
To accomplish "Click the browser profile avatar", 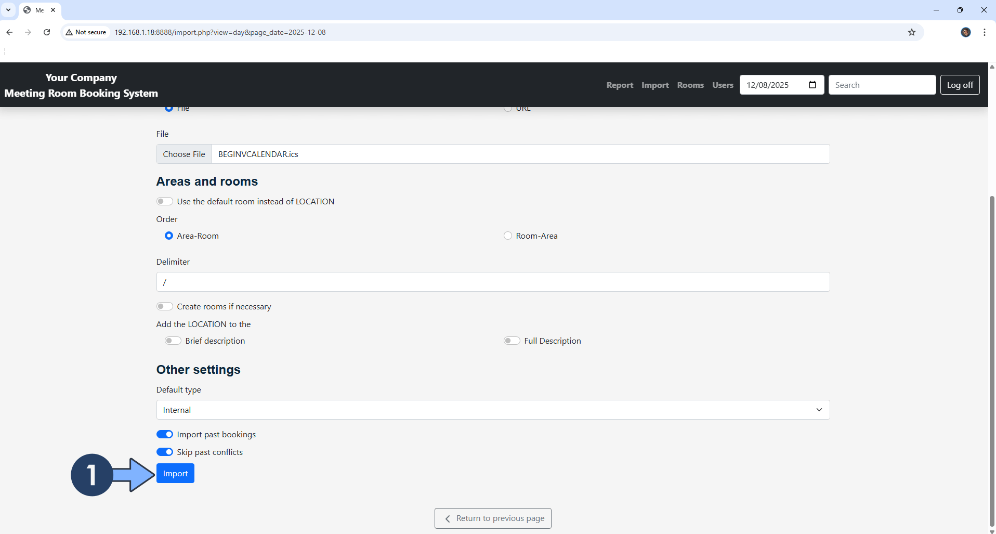I will point(966,32).
